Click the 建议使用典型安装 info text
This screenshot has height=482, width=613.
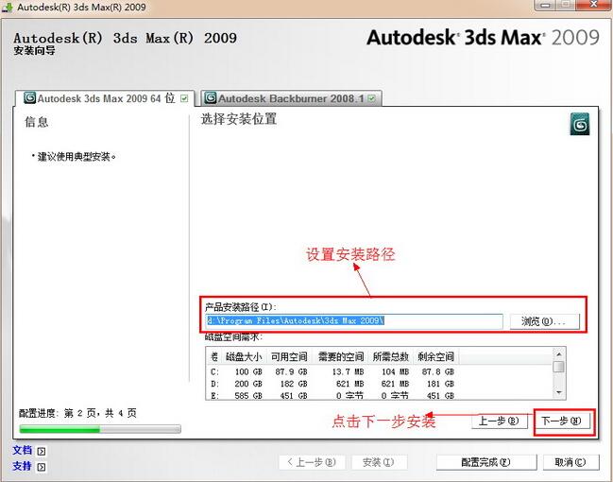(77, 157)
